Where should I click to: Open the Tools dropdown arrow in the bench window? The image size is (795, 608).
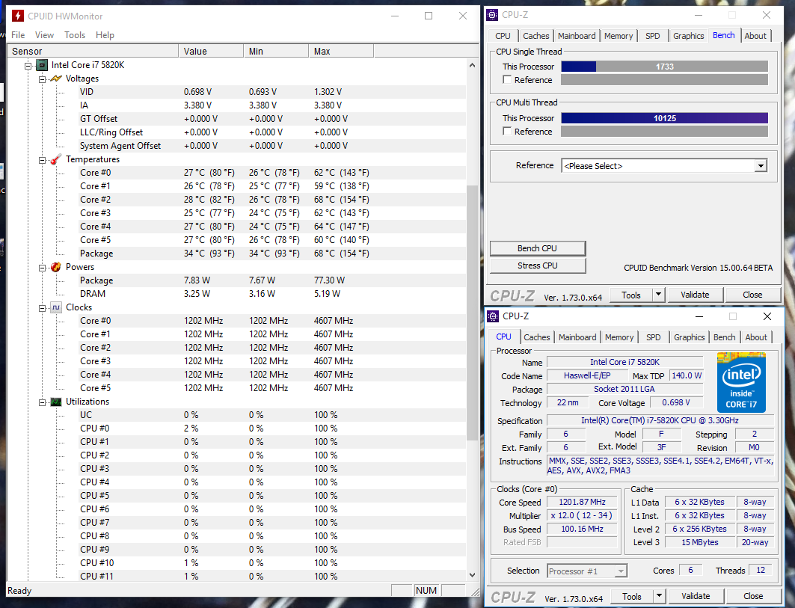[x=658, y=295]
